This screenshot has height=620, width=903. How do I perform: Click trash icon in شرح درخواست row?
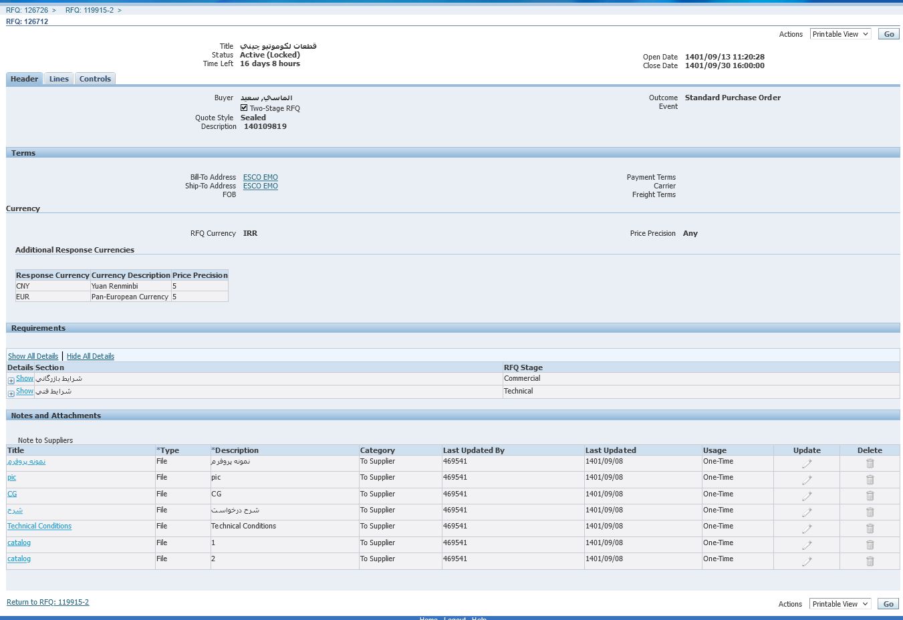point(870,512)
